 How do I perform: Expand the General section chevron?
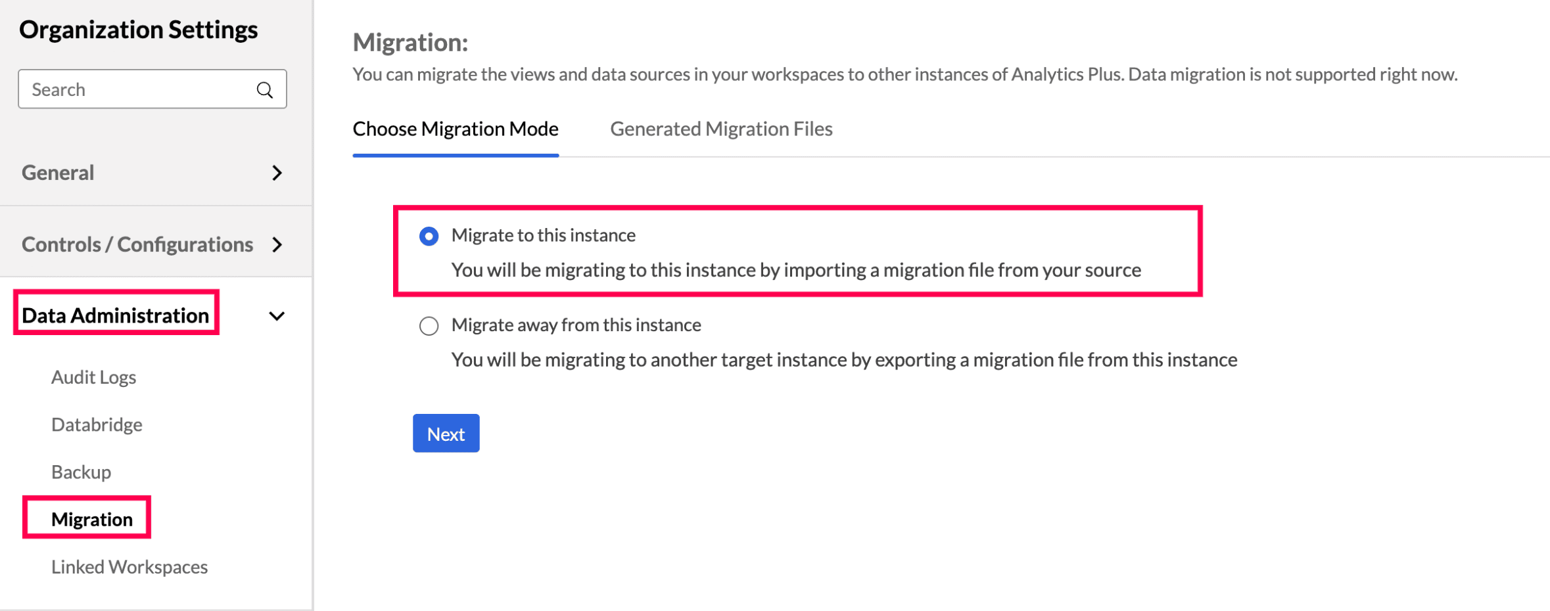coord(277,173)
